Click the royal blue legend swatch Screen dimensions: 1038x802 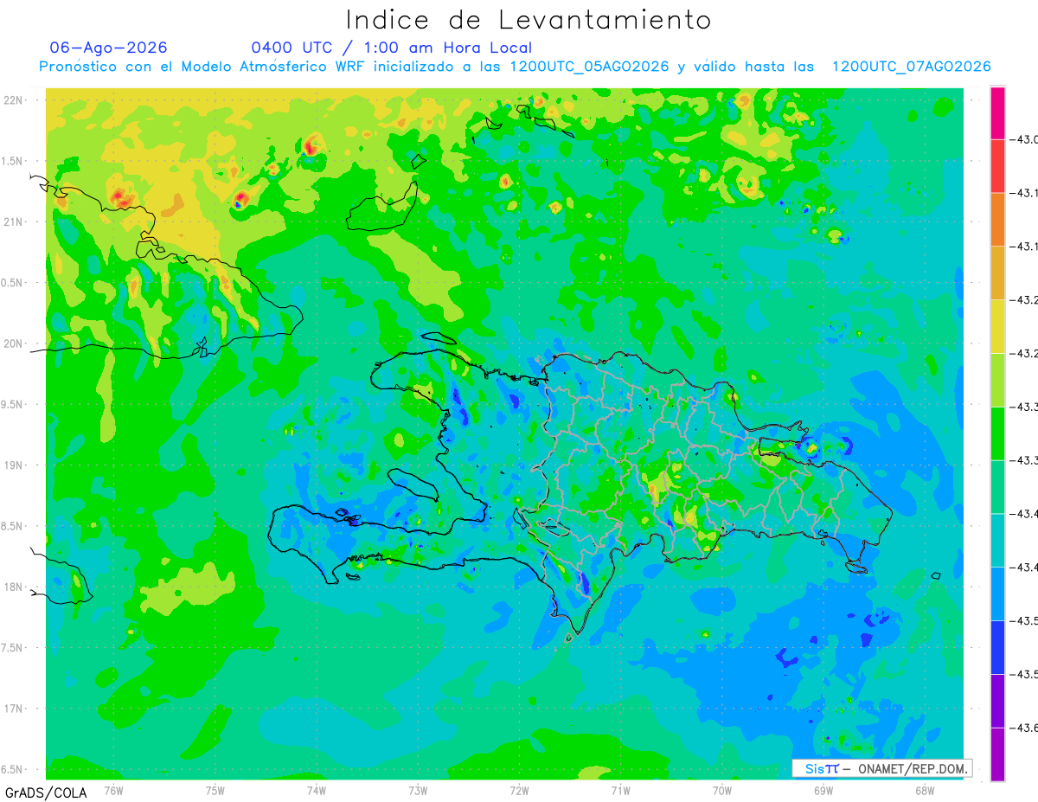tap(997, 647)
